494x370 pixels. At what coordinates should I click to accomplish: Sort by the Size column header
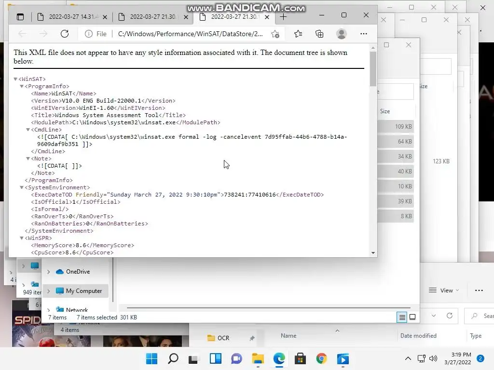385,111
